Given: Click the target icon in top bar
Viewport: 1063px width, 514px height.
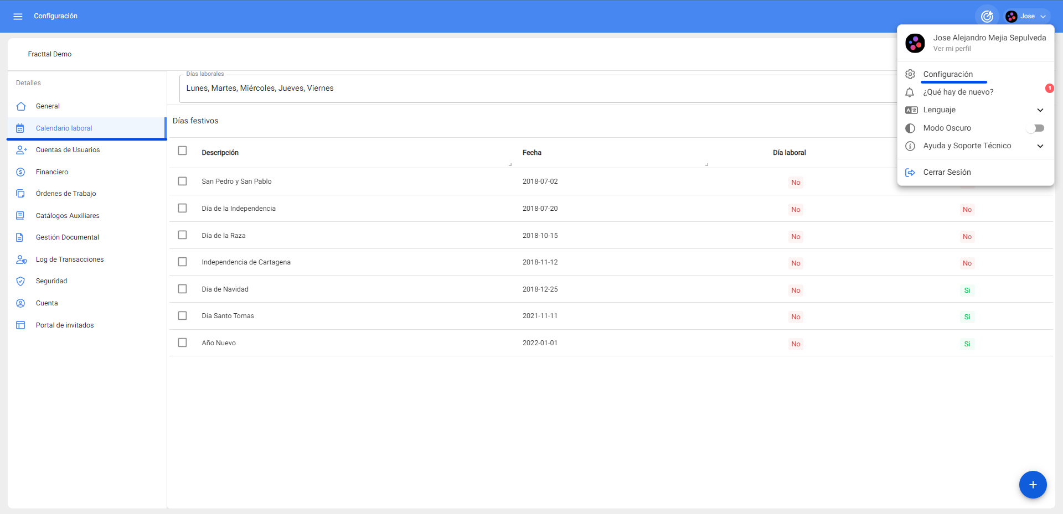Looking at the screenshot, I should [987, 17].
